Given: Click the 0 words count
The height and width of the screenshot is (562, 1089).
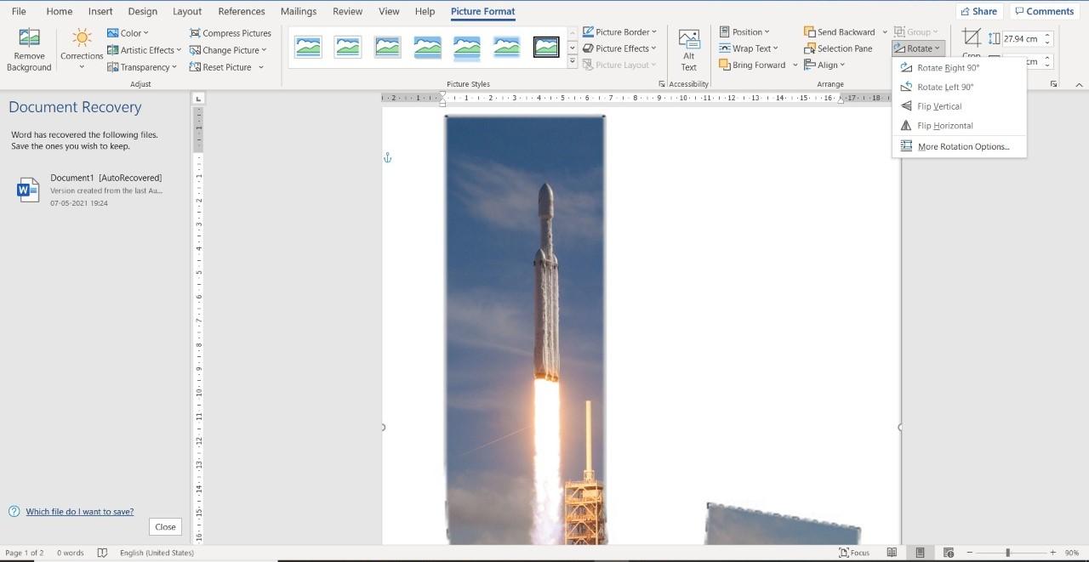Looking at the screenshot, I should (71, 553).
